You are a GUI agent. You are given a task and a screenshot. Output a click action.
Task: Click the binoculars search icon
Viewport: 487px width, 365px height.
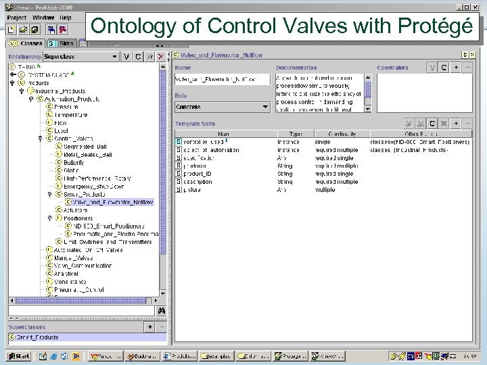161,310
